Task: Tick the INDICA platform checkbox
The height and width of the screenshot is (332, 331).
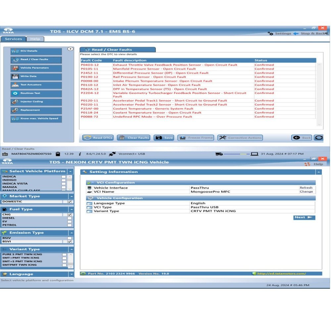Action: tap(64, 177)
